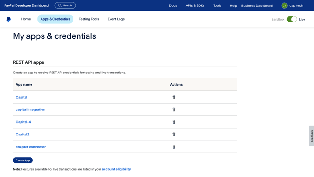Open the Feedback side tab
Screen dimensions: 314x177
312,136
